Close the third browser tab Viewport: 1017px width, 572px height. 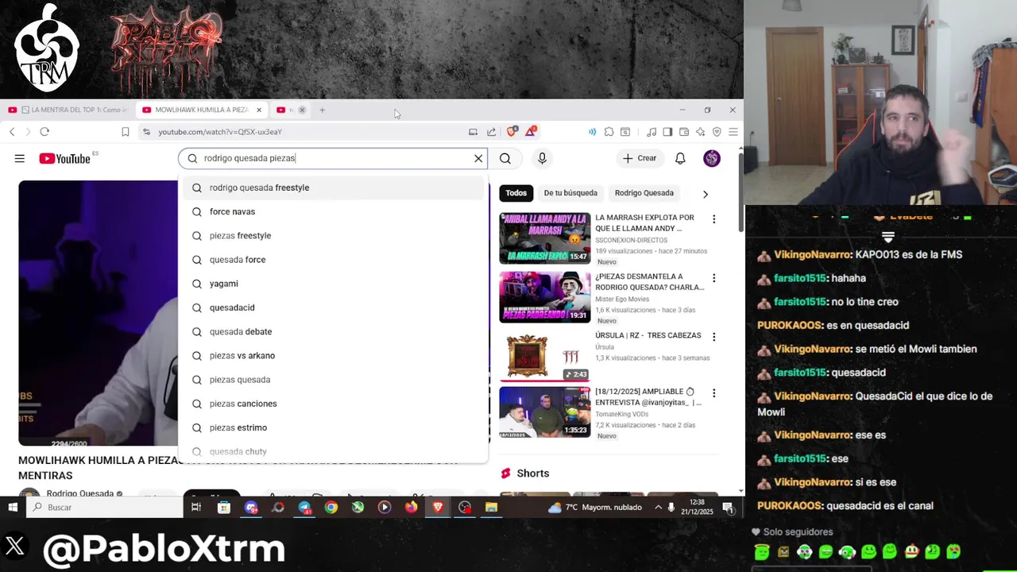pyautogui.click(x=302, y=110)
